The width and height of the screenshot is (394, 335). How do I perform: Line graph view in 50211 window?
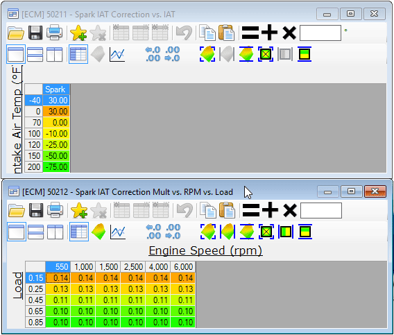[117, 54]
